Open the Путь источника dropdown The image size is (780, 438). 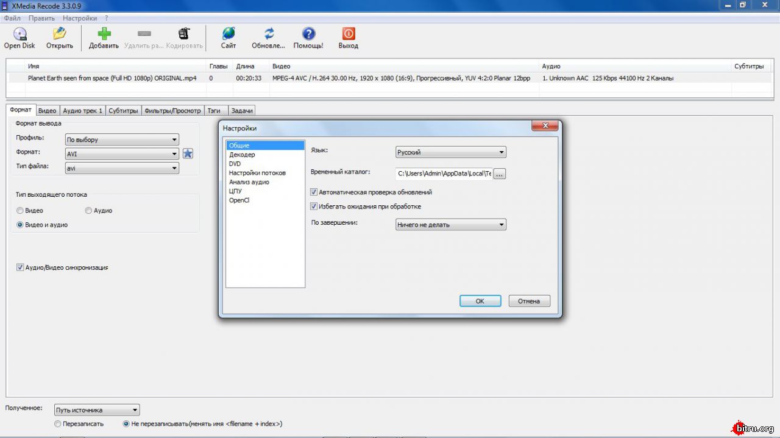[x=96, y=410]
